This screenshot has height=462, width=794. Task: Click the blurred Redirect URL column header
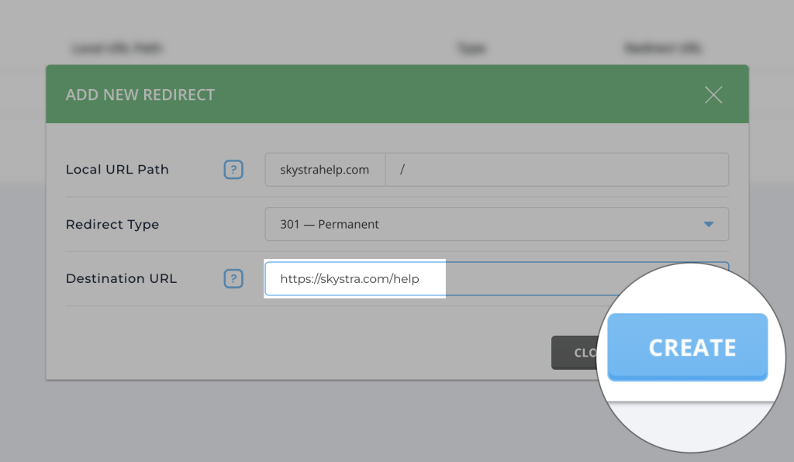click(663, 48)
